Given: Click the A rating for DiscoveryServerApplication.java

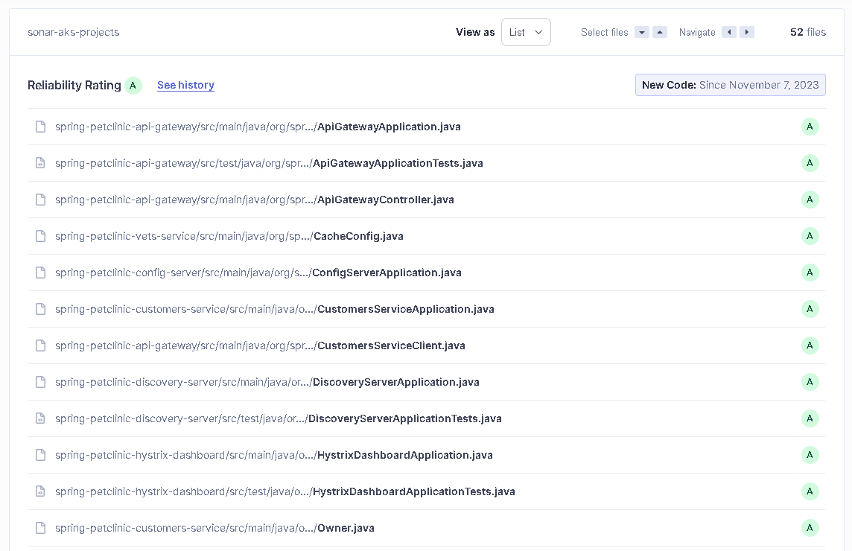Looking at the screenshot, I should (810, 382).
